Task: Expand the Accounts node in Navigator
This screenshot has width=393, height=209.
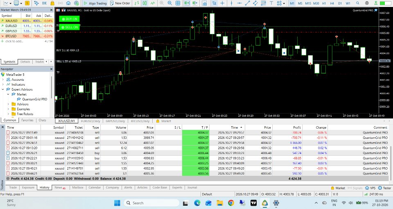Action: (x=3, y=80)
